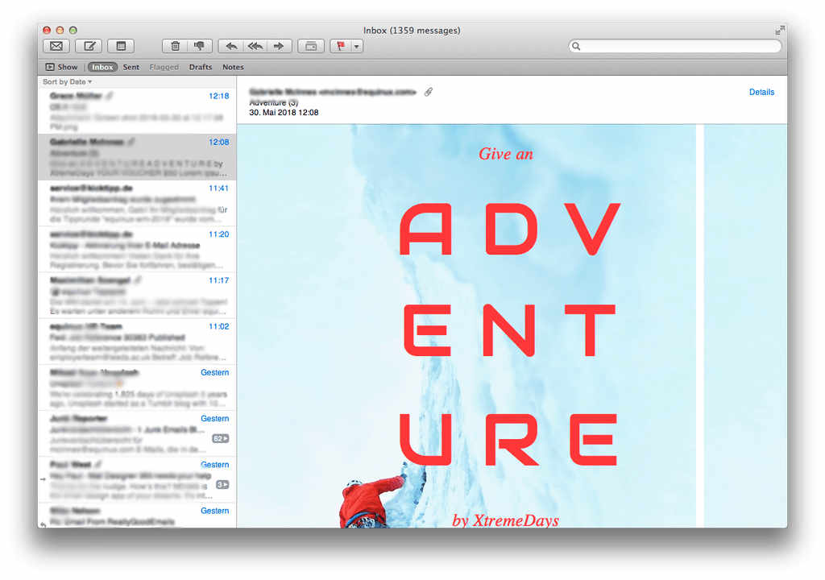Open the message received at 11:41
The image size is (825, 580).
click(137, 203)
